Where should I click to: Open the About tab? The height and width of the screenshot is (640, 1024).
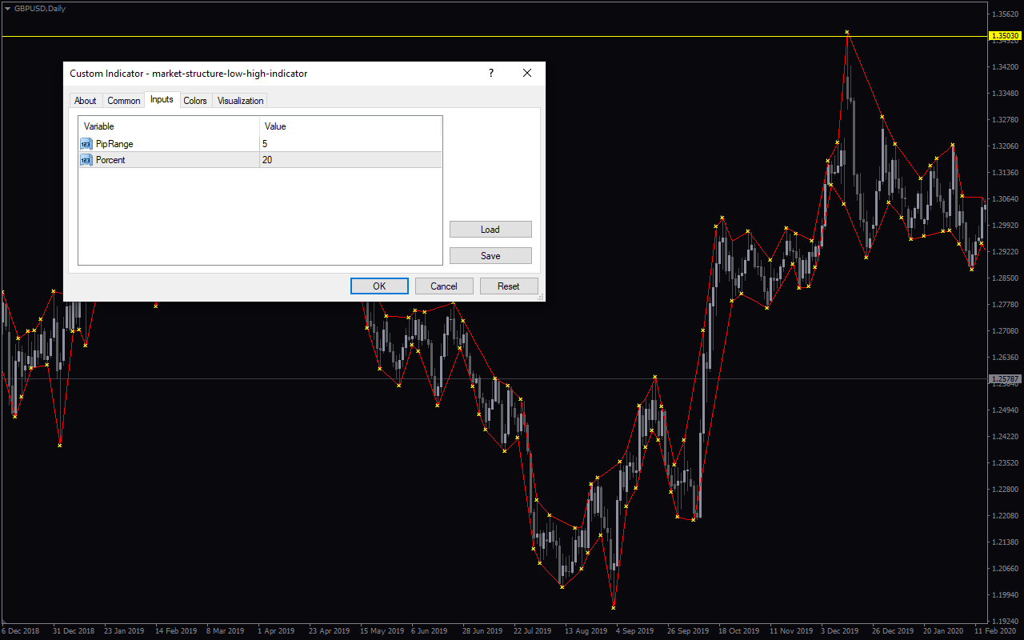(86, 101)
